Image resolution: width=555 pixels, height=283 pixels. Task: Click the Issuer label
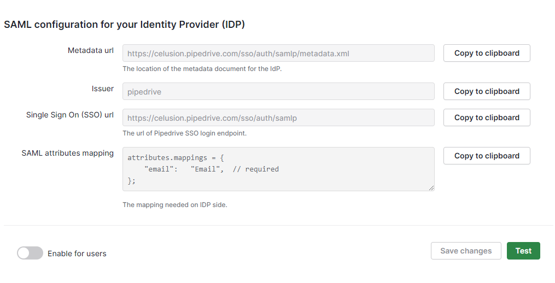coord(103,89)
